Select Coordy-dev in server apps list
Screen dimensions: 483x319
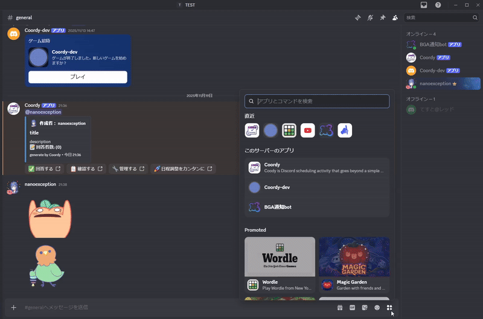point(317,187)
